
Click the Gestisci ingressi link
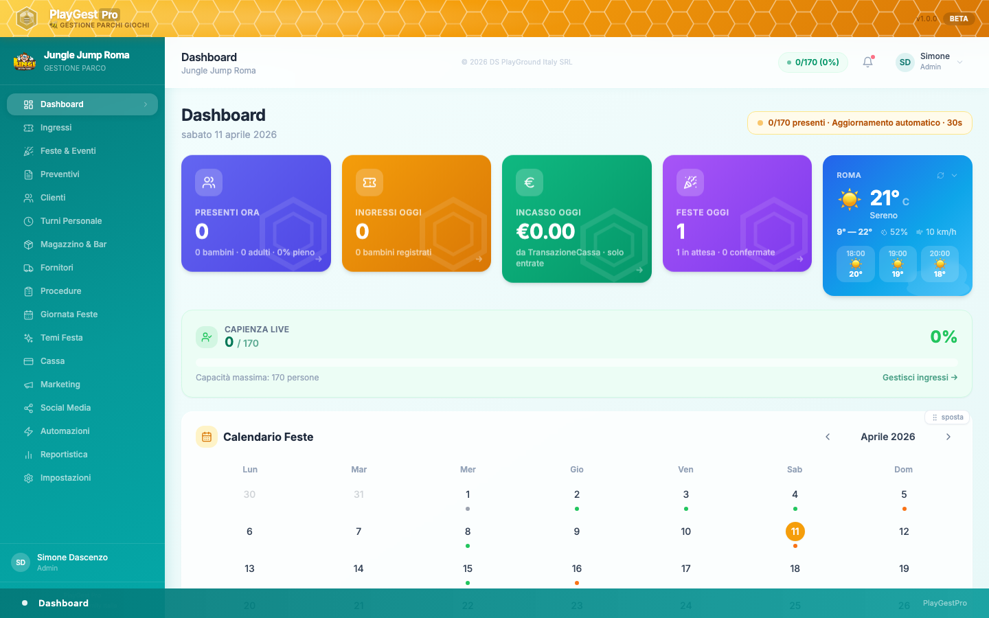[x=920, y=377]
